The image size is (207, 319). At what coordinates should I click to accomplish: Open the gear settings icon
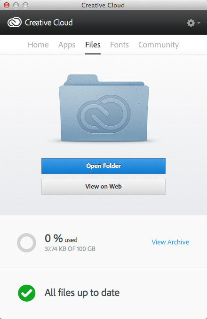tap(191, 23)
